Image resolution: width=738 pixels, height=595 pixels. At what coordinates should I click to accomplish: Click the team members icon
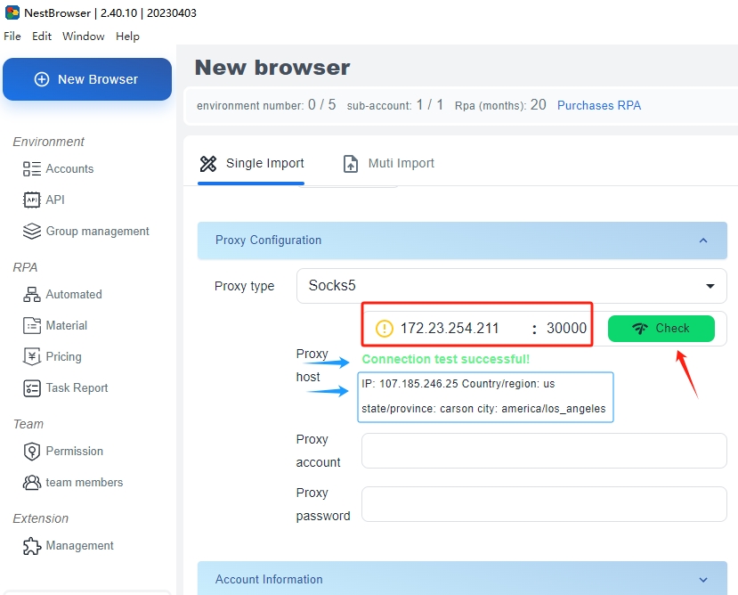(32, 482)
